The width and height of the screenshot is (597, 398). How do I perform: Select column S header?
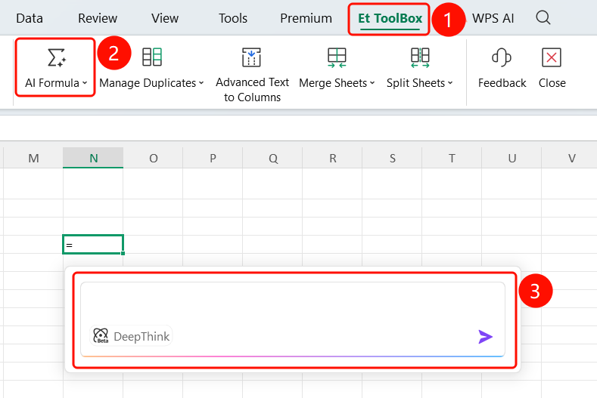[x=392, y=158]
